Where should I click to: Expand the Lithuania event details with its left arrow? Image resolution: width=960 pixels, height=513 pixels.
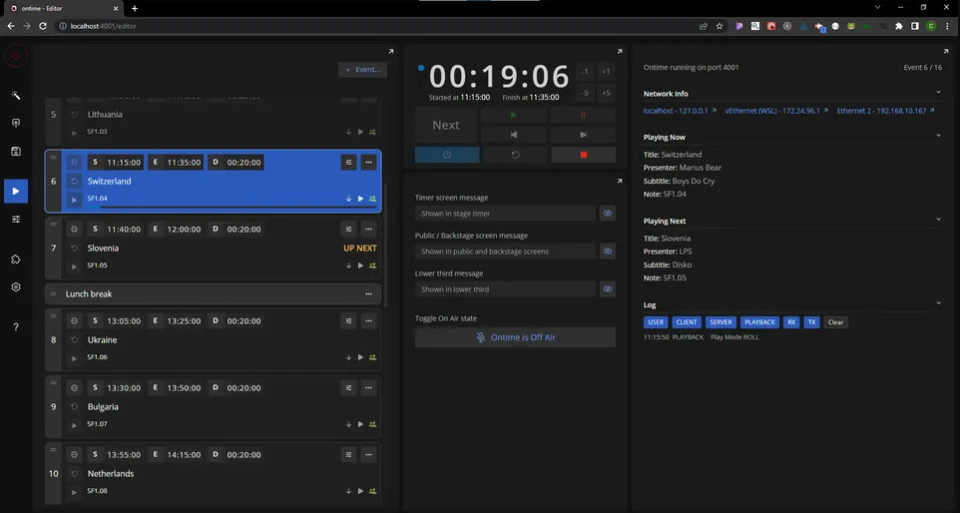point(74,133)
